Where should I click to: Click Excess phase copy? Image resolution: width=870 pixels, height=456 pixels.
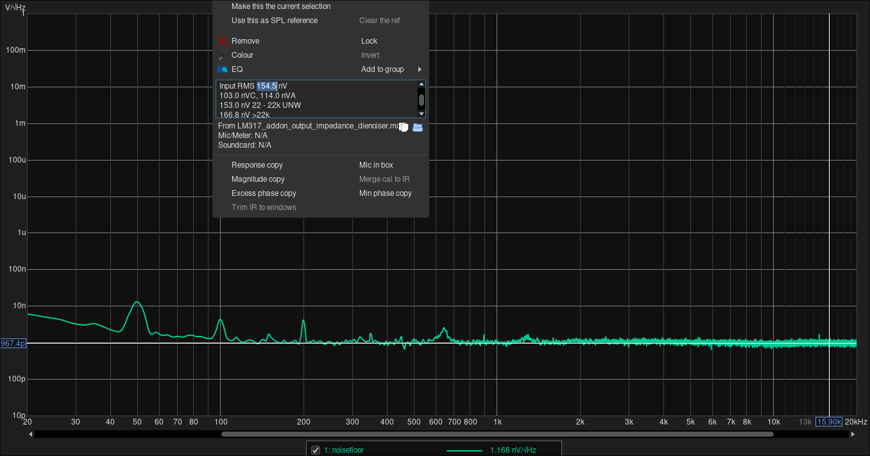click(x=264, y=193)
